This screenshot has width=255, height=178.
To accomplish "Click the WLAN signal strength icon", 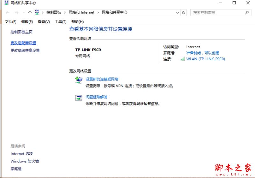I will [183, 59].
